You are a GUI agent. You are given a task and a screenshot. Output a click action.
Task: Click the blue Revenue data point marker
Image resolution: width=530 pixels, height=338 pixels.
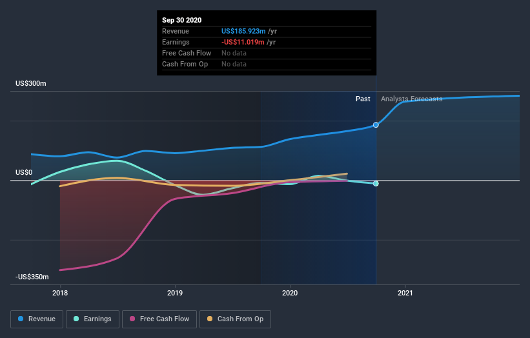376,125
